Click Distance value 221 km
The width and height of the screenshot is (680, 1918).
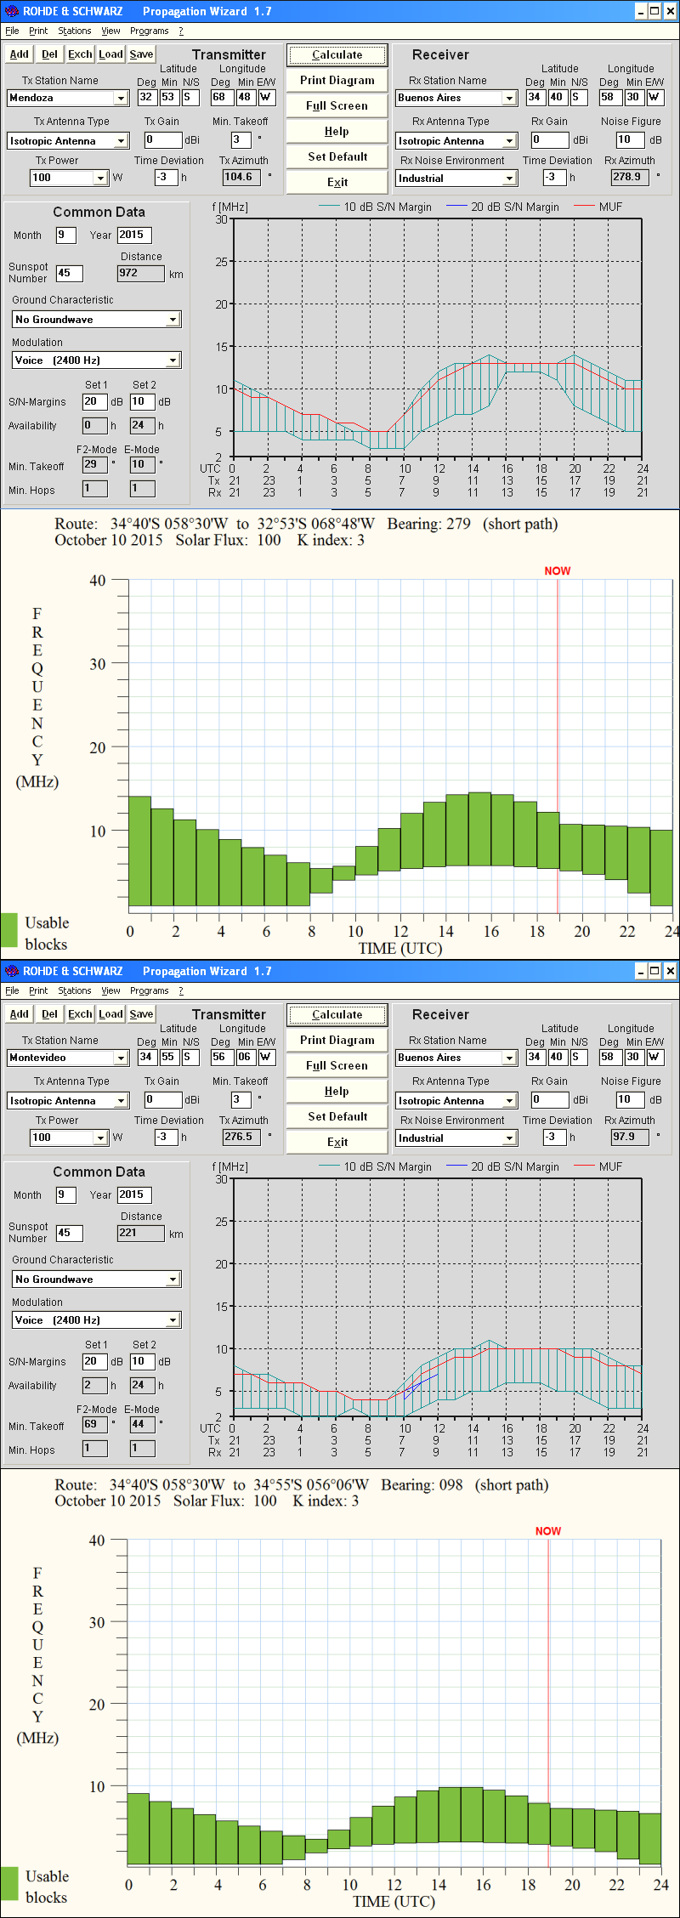tap(141, 1233)
